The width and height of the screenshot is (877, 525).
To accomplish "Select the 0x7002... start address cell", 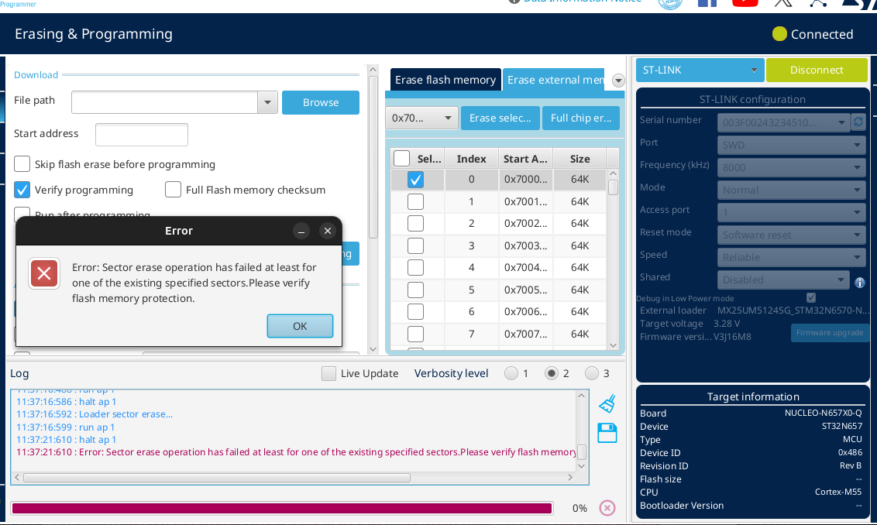I will [x=525, y=223].
